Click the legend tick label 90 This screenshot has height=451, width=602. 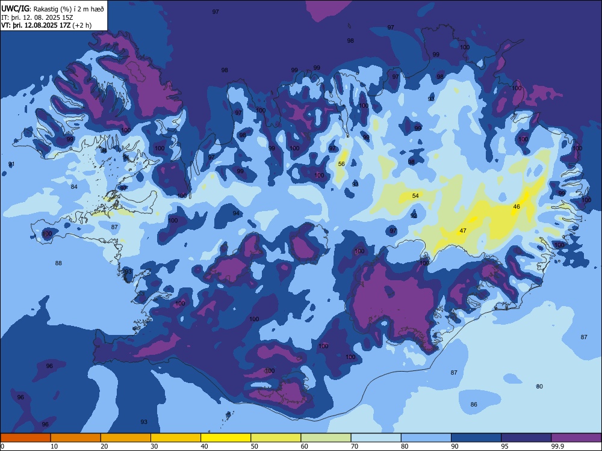455,446
